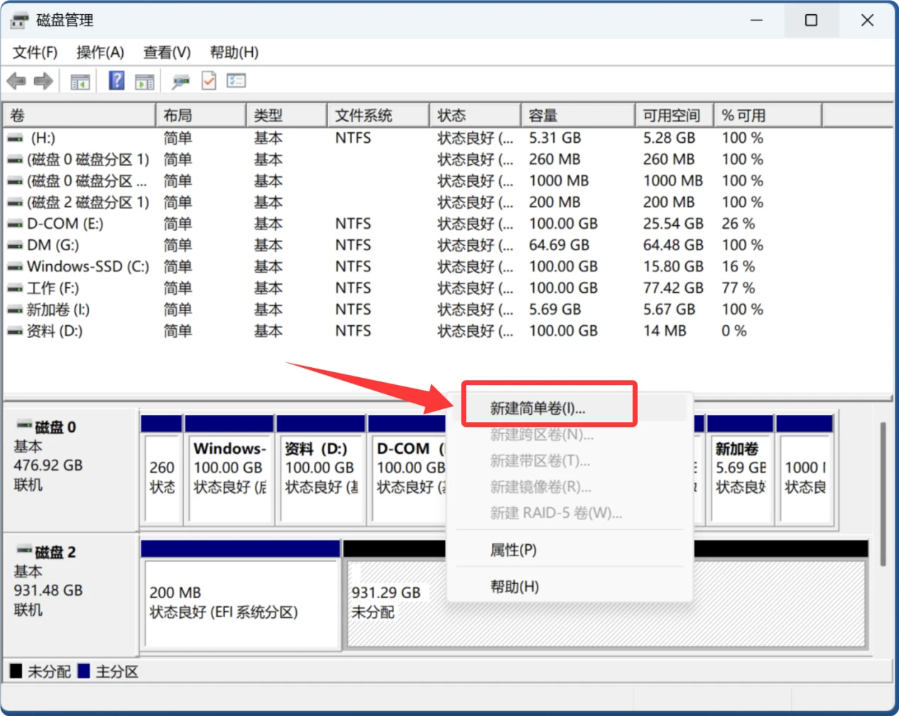Viewport: 899px width, 716px height.
Task: Choose 新建简单卷(I)... in context menu
Action: pyautogui.click(x=538, y=408)
